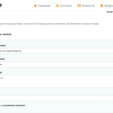
Task: Click the итого total label
Action: coord(110,12)
